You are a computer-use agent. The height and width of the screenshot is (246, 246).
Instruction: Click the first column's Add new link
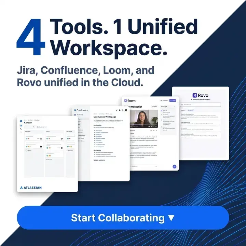click(x=28, y=151)
